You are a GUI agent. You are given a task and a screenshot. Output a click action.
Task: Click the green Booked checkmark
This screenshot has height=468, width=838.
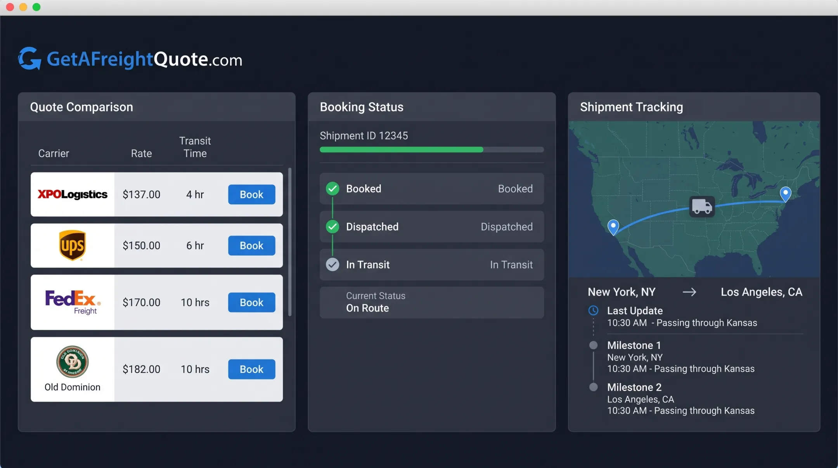332,189
